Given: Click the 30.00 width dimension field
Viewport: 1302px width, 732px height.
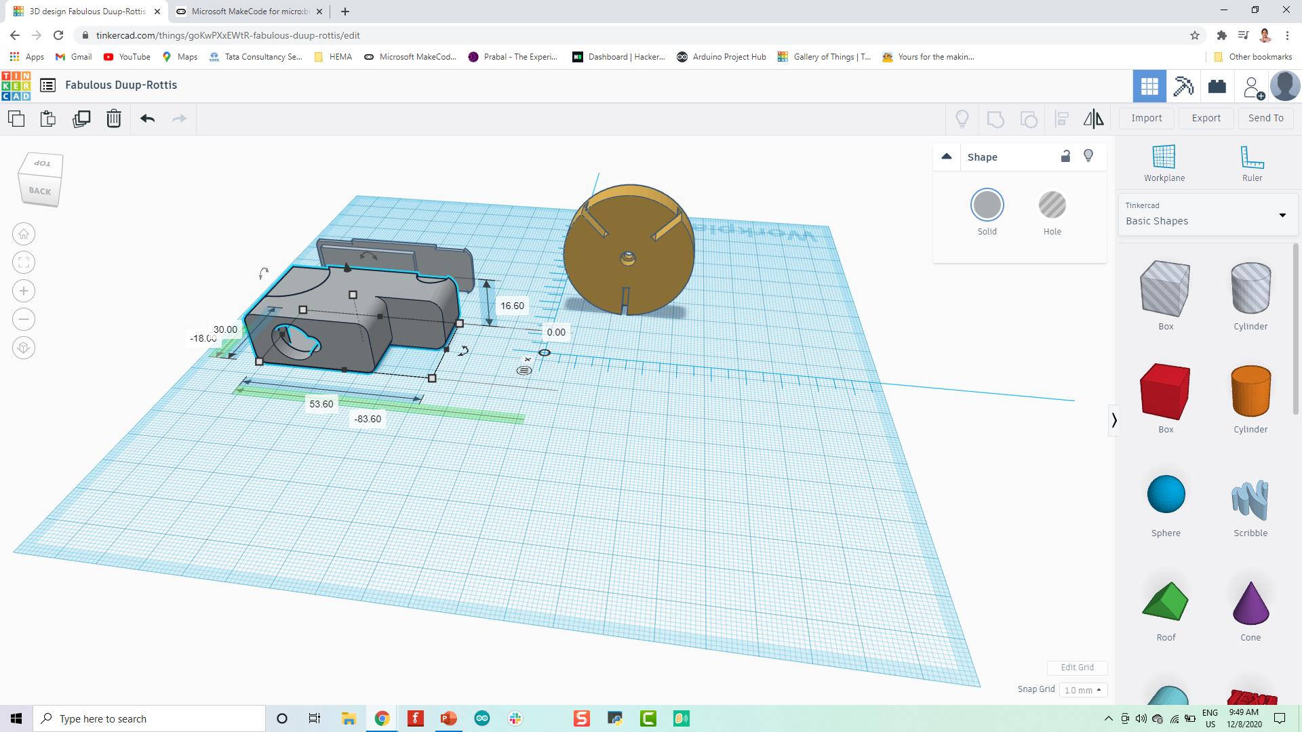Looking at the screenshot, I should [x=225, y=329].
